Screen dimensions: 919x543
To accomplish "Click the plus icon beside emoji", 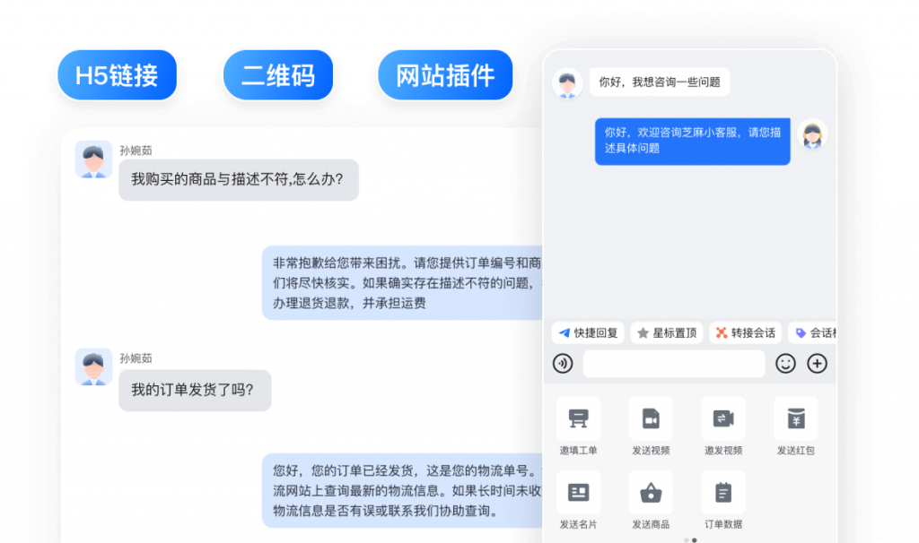I will pyautogui.click(x=817, y=364).
